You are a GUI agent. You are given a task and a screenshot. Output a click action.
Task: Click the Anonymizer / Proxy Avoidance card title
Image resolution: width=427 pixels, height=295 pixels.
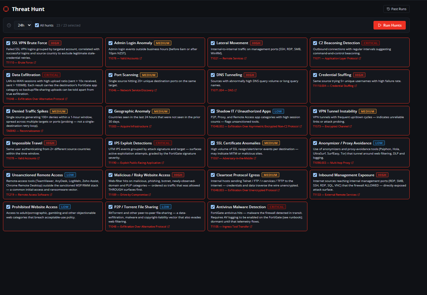click(x=345, y=143)
